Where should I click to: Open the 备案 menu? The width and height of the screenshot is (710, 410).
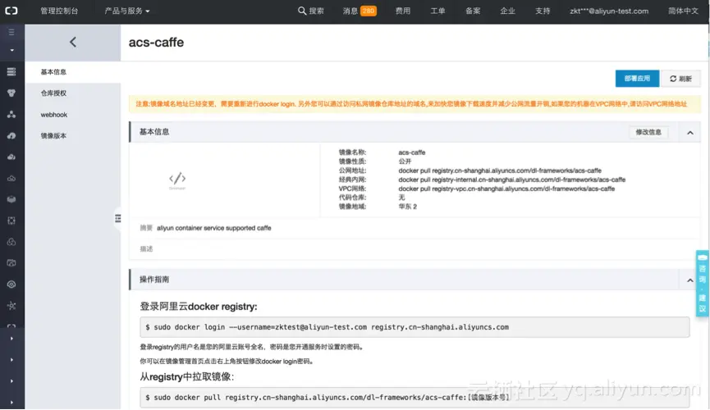click(x=473, y=11)
